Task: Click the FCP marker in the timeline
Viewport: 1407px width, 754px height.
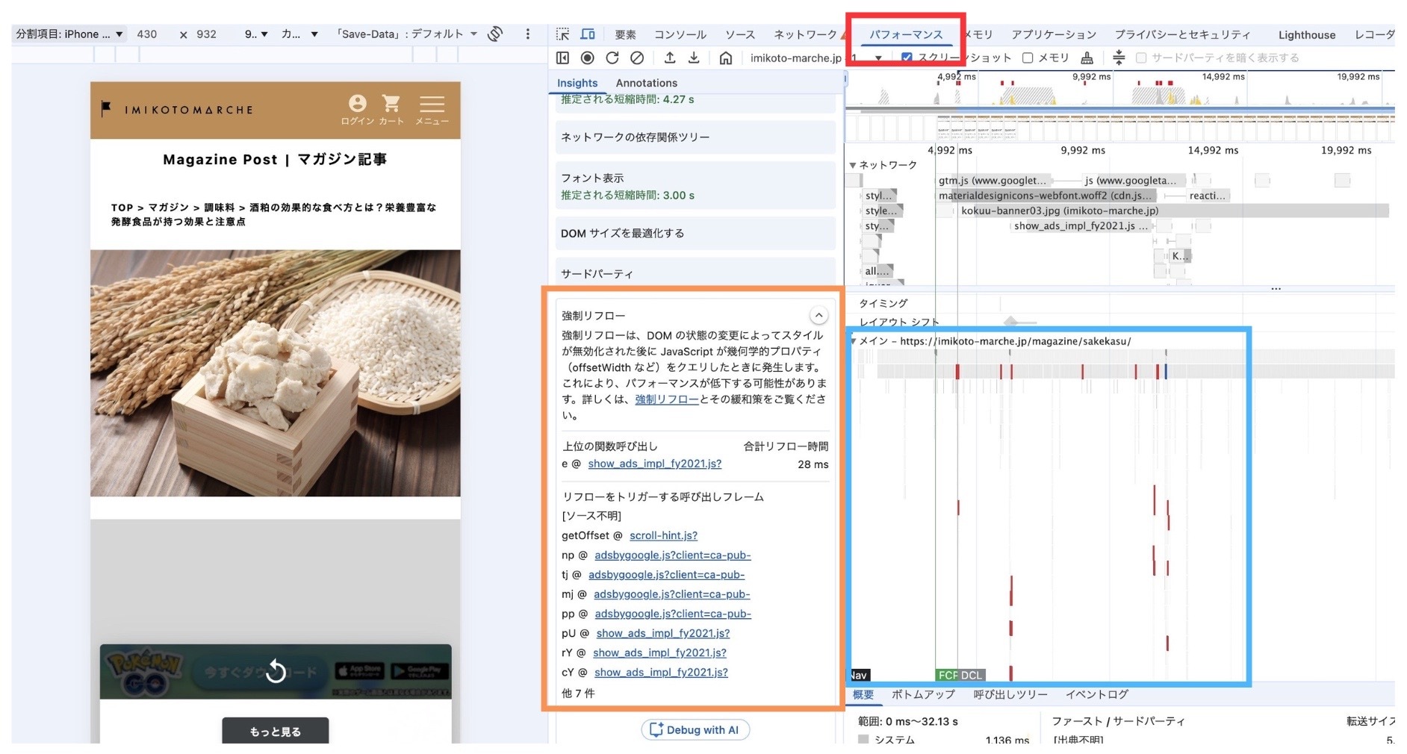Action: coord(946,675)
